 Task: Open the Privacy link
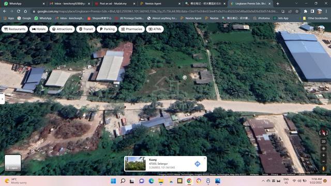[274, 175]
